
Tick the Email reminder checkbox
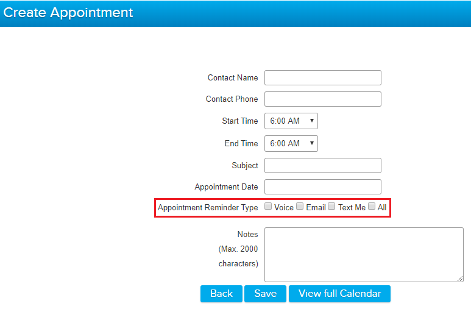click(x=300, y=207)
